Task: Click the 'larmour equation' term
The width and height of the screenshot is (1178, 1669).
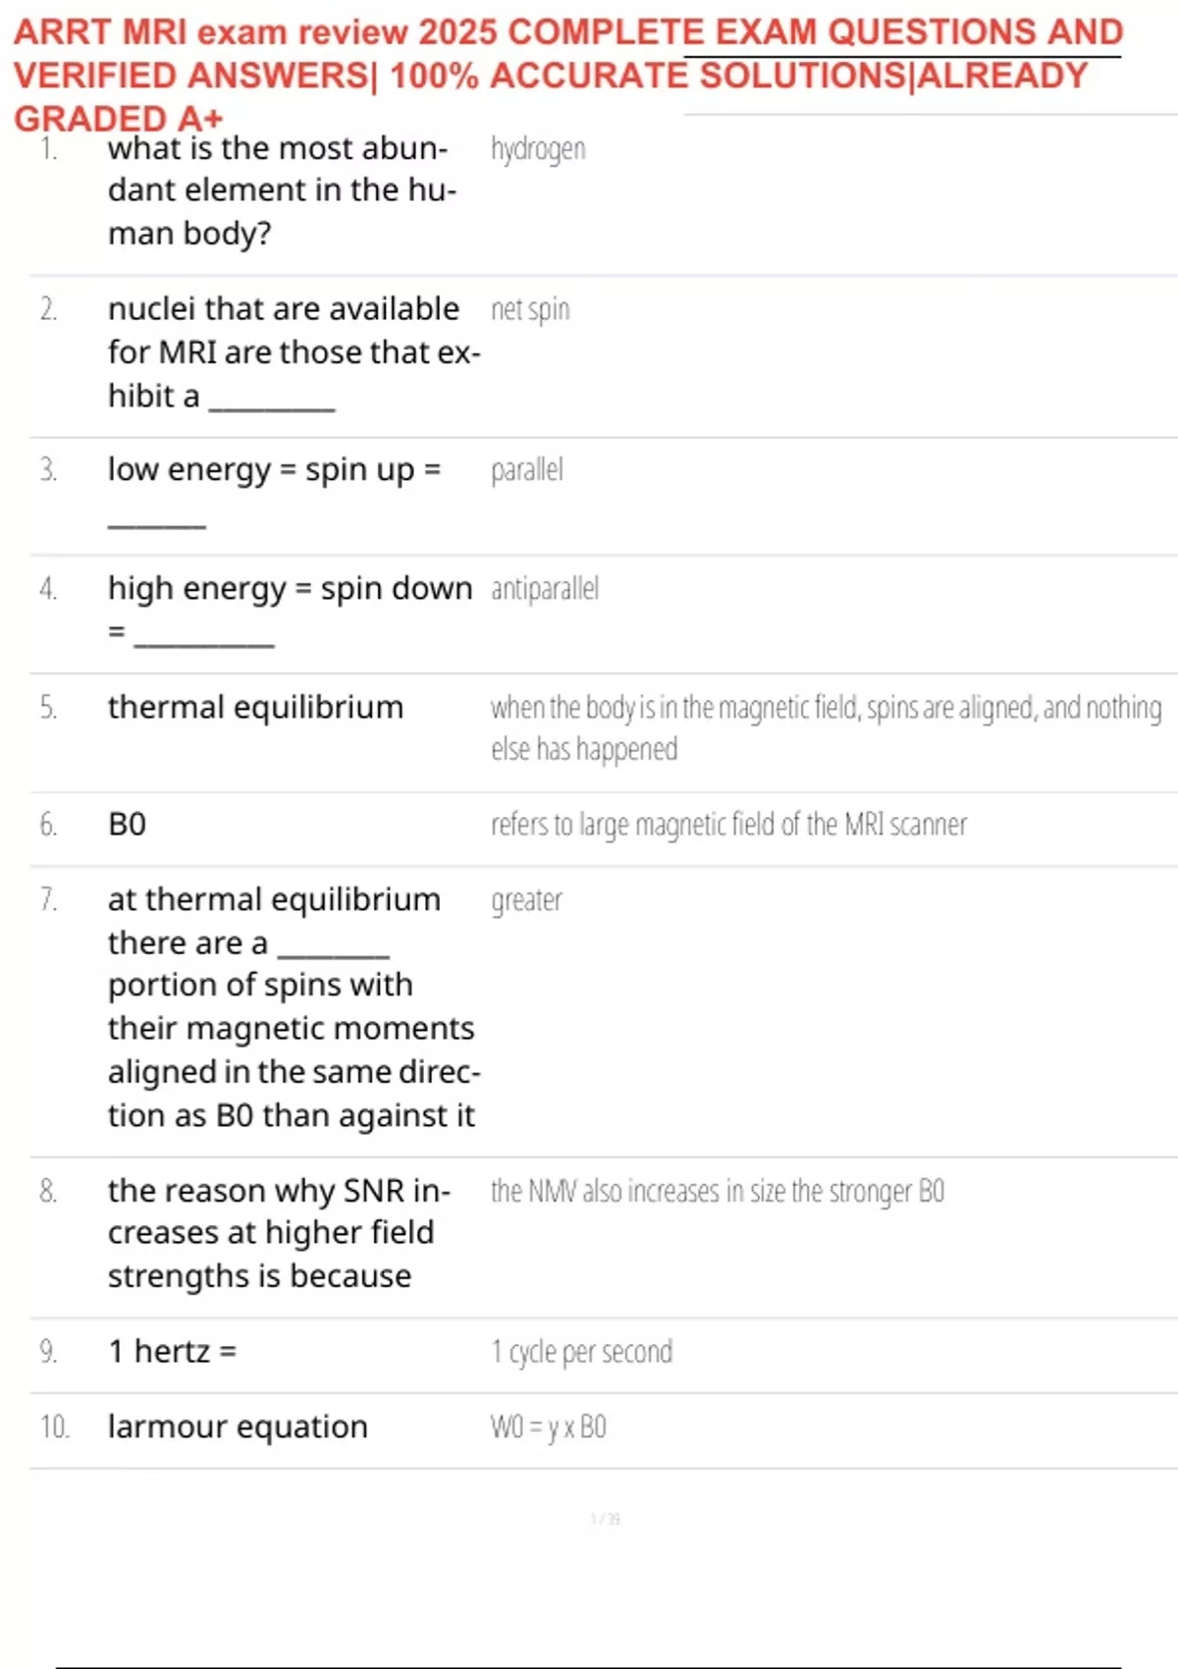Action: [238, 1427]
